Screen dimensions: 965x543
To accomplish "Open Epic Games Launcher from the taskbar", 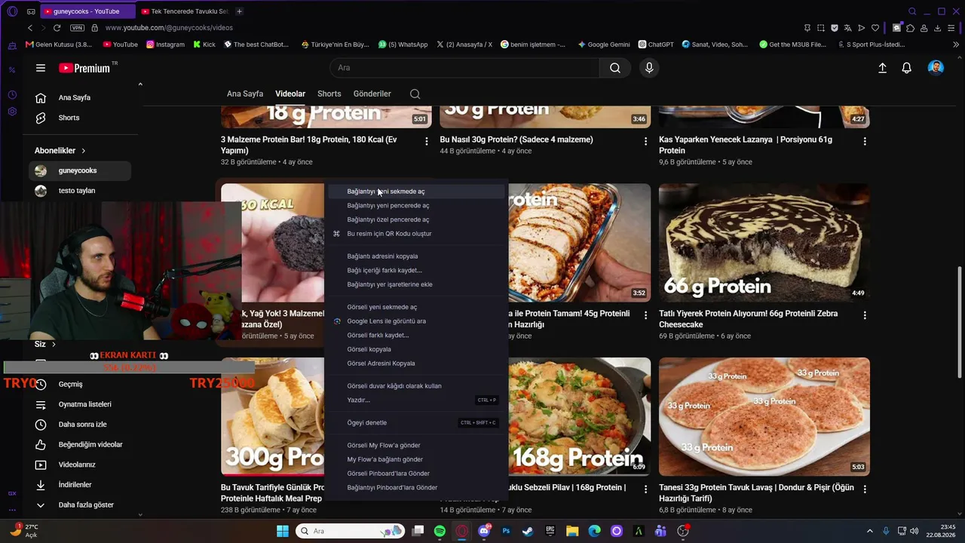I will click(550, 531).
